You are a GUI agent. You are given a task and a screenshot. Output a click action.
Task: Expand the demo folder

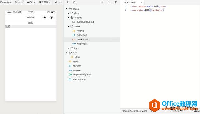[x=68, y=13]
